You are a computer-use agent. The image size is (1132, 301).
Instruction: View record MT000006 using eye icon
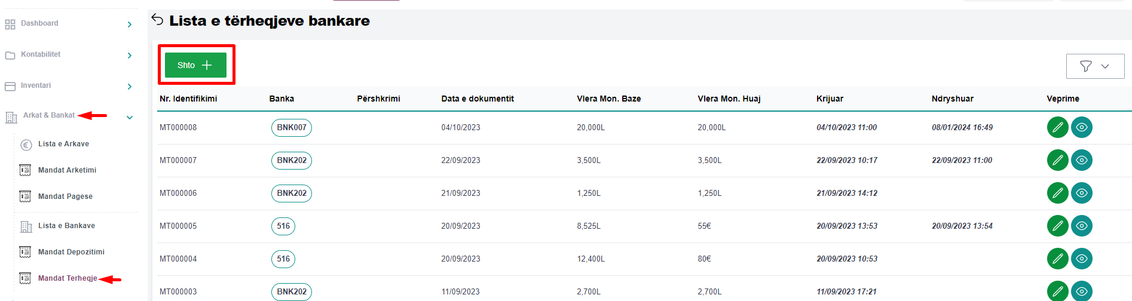pos(1081,193)
